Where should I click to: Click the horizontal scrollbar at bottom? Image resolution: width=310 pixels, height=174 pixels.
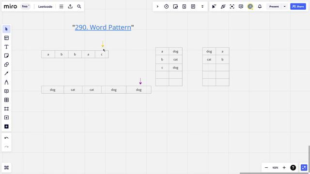click(x=275, y=173)
